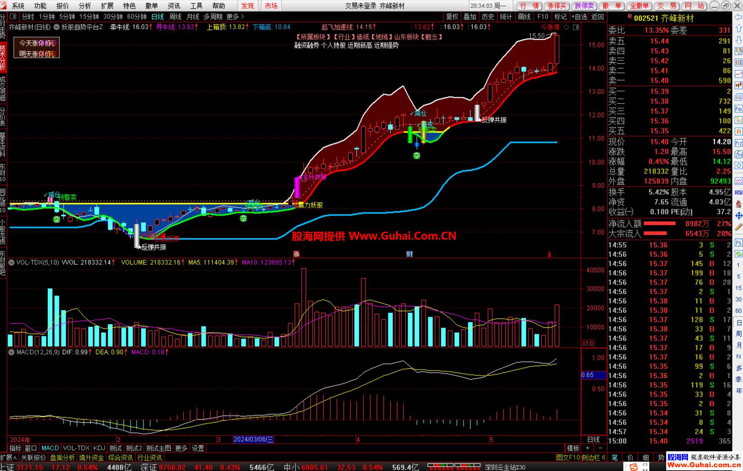Click the RSI indicator icon

coord(739,192)
